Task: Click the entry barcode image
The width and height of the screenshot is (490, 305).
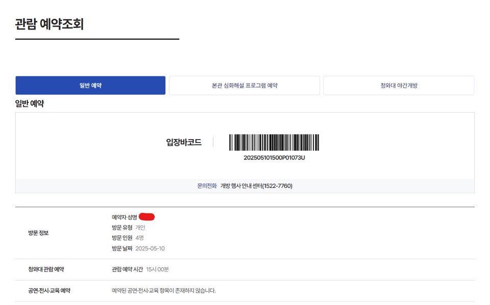Action: tap(274, 143)
